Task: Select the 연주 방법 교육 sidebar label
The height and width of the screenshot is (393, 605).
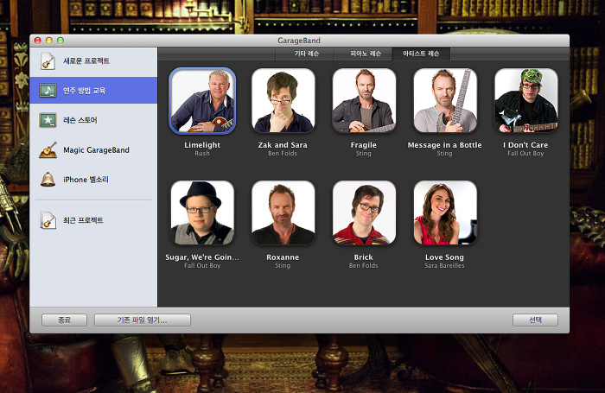Action: [84, 91]
